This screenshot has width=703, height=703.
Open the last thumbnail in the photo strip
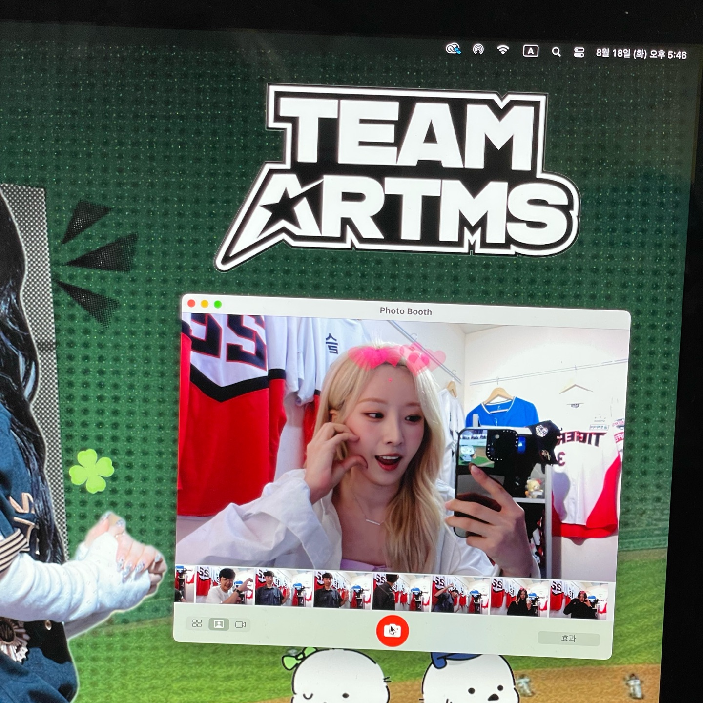click(579, 600)
